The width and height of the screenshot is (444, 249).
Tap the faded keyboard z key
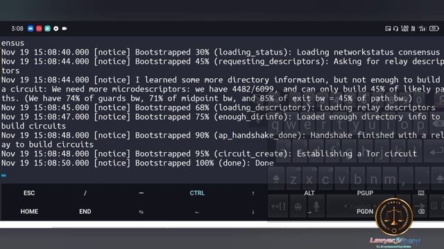(293, 179)
